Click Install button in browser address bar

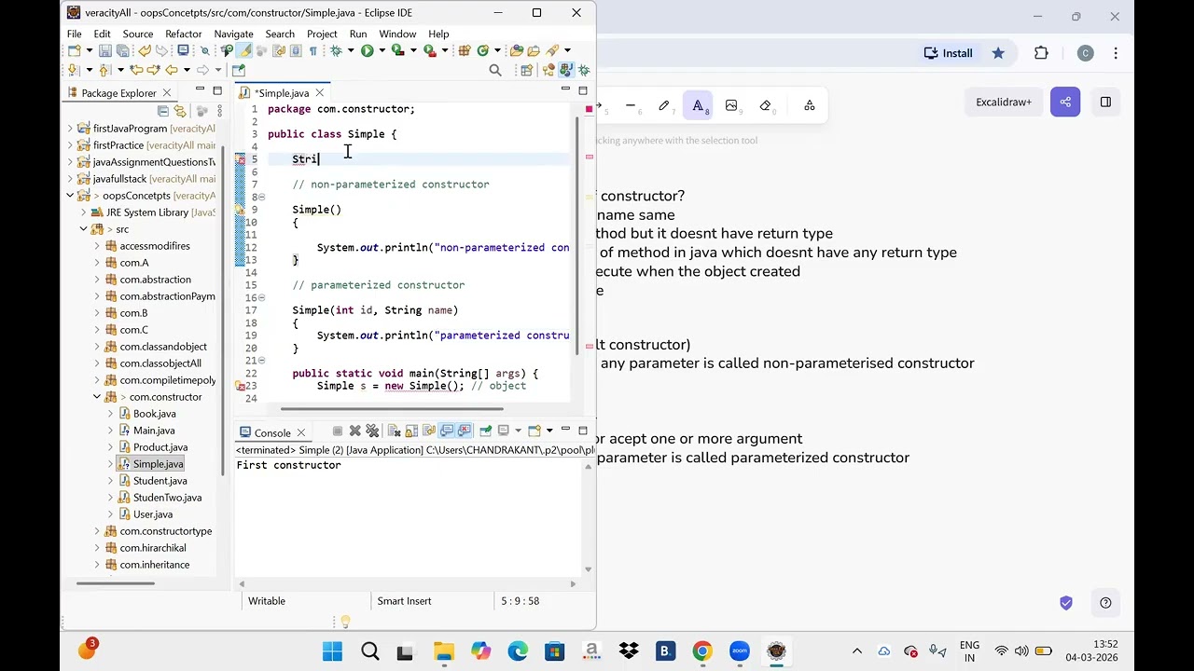[949, 53]
